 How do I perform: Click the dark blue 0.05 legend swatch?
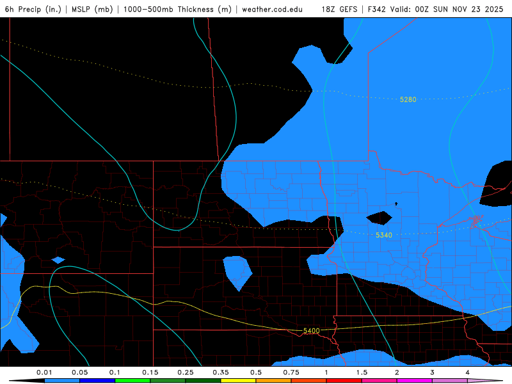tap(97, 381)
